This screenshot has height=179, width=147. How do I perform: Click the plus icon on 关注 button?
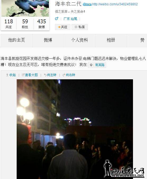point(59,27)
